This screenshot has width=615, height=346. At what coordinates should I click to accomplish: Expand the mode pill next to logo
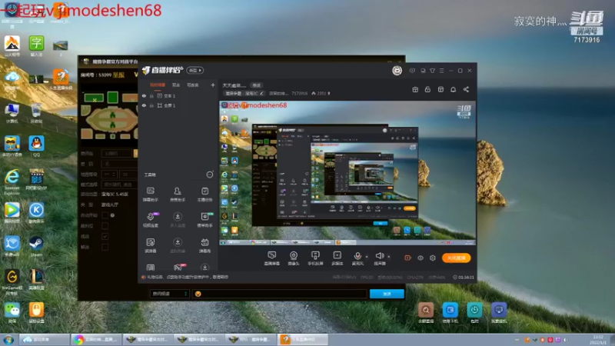point(195,70)
